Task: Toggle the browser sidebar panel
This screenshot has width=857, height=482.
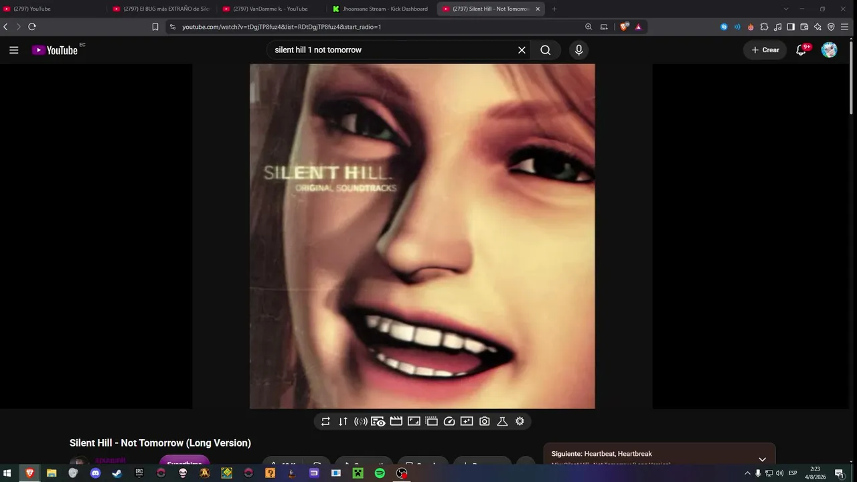Action: [x=791, y=27]
